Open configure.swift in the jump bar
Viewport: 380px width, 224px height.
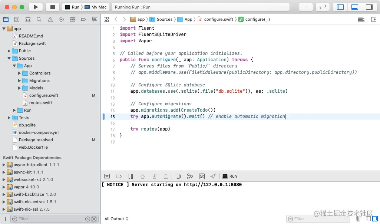tap(215, 19)
